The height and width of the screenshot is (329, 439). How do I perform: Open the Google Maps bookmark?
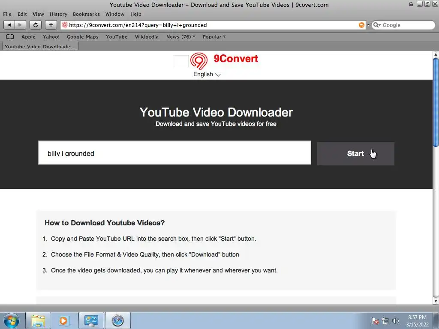point(83,37)
